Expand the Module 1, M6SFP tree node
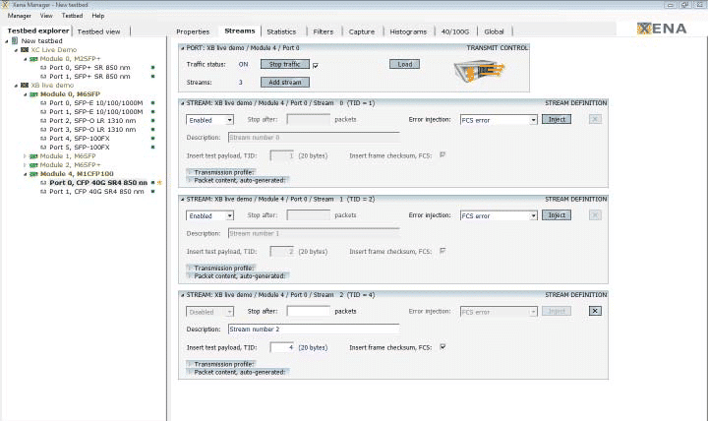The image size is (708, 421). click(x=26, y=156)
